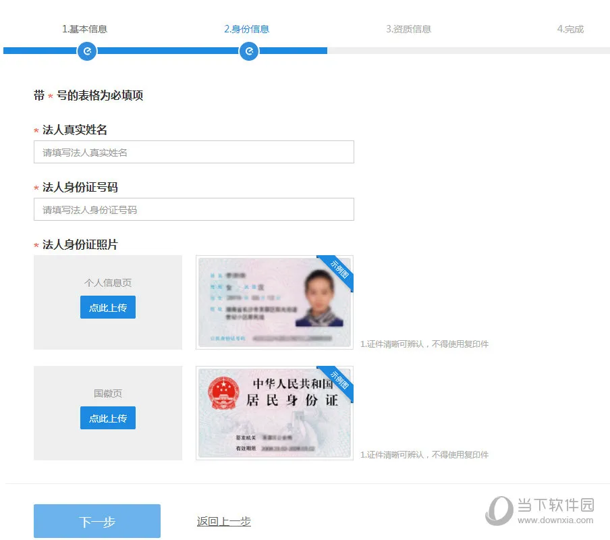610x540 pixels.
Task: Click the 国徽页 caption text
Action: click(x=108, y=394)
